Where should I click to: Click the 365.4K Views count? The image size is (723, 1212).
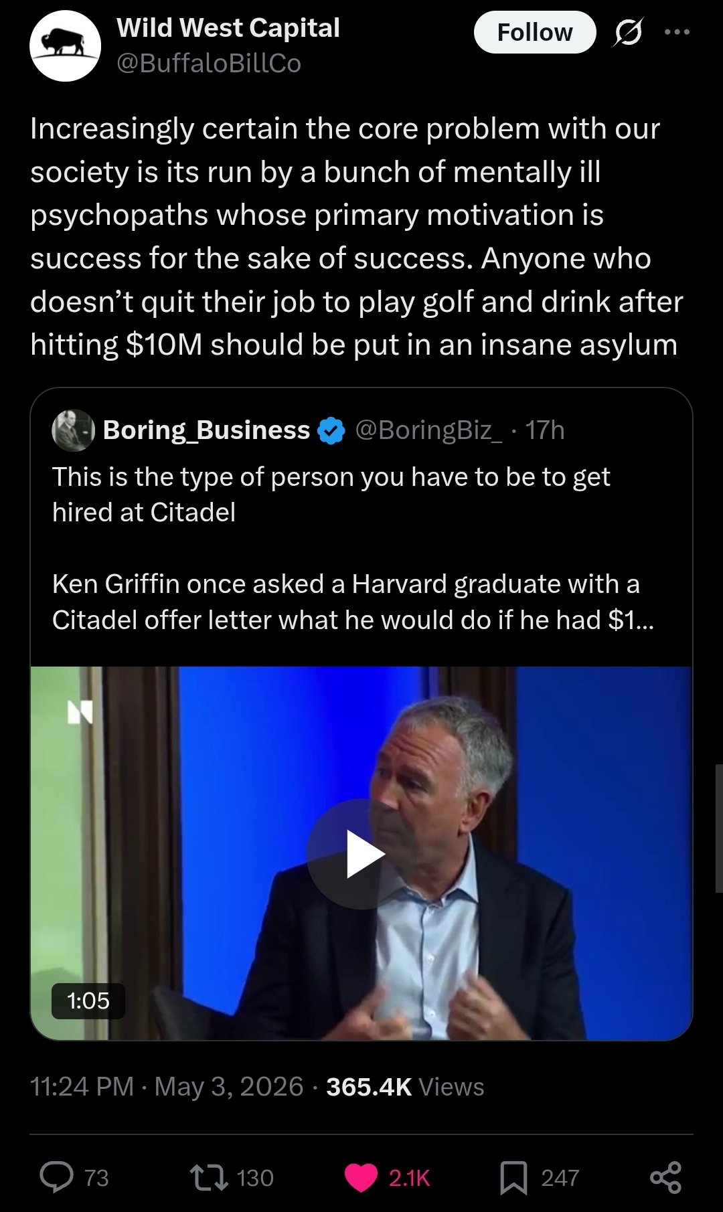point(405,1087)
